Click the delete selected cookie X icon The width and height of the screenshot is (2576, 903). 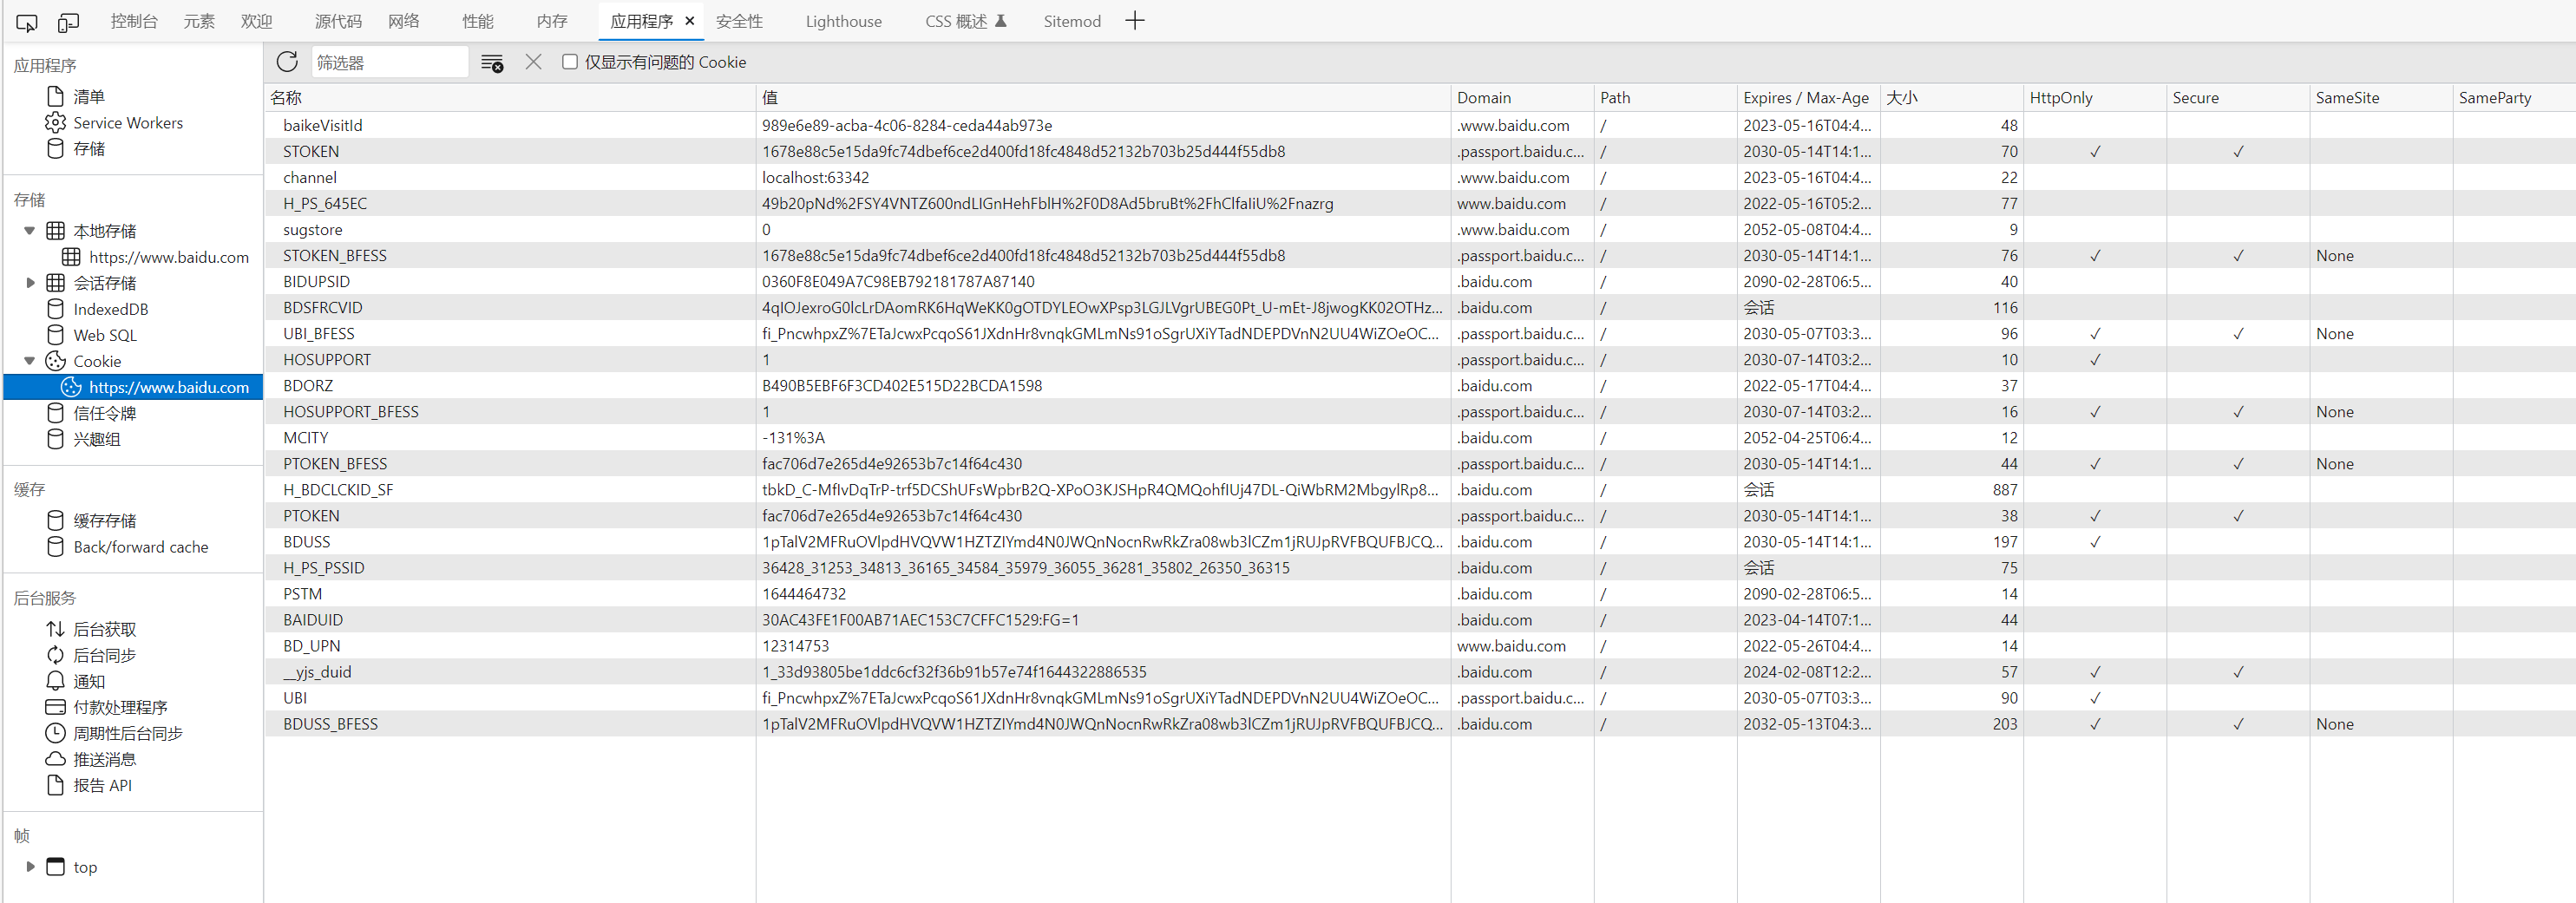(533, 62)
